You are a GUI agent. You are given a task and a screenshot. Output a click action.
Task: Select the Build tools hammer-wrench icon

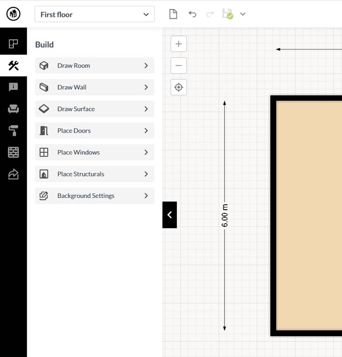point(13,65)
